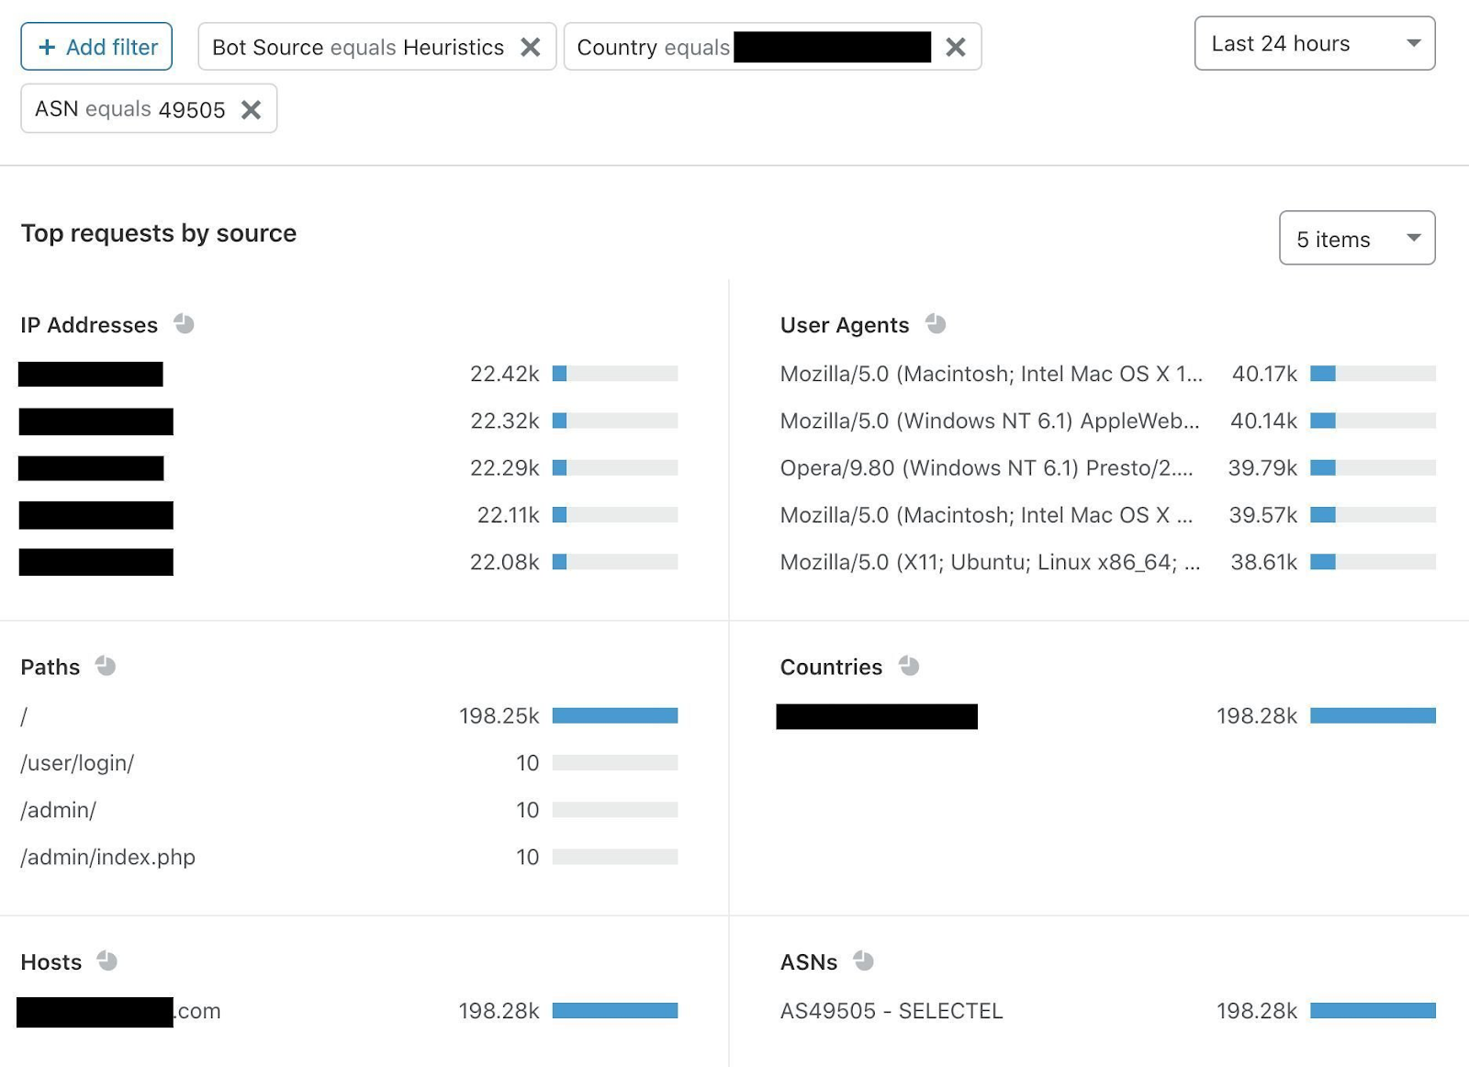Screen dimensions: 1469x1067
Task: Click the pie chart icon beside ASNs
Action: coord(863,961)
